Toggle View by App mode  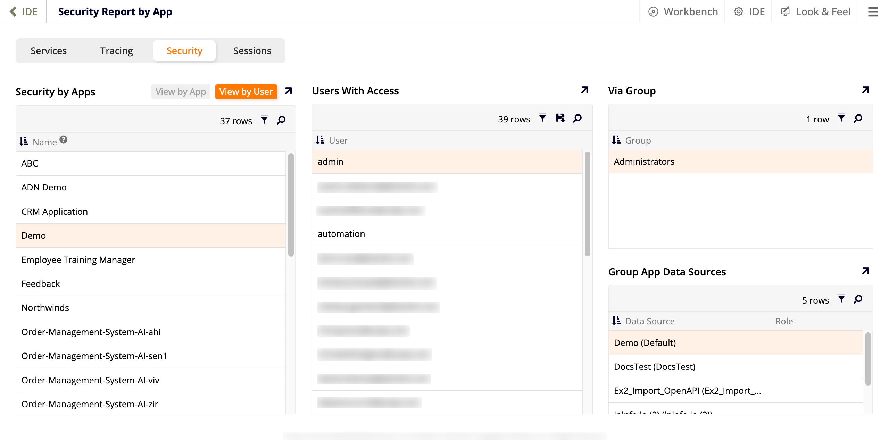click(x=181, y=92)
